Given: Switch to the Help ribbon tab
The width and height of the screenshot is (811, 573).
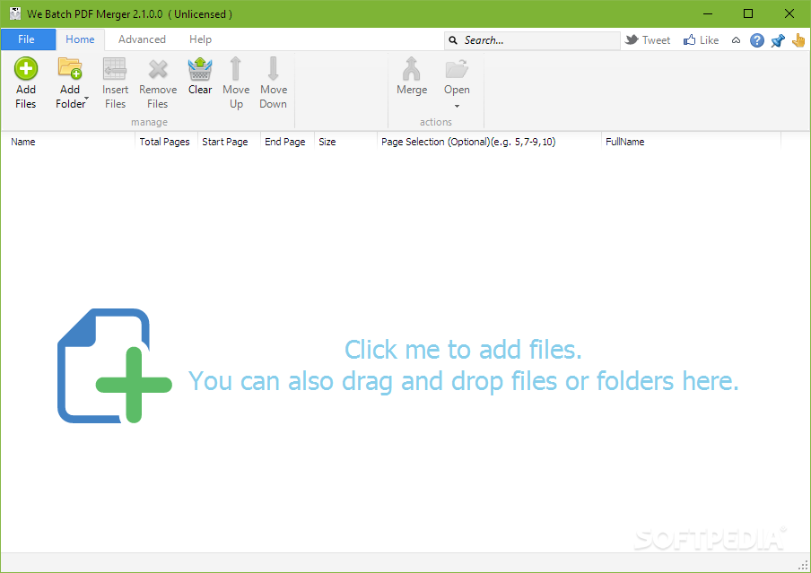Looking at the screenshot, I should (200, 39).
